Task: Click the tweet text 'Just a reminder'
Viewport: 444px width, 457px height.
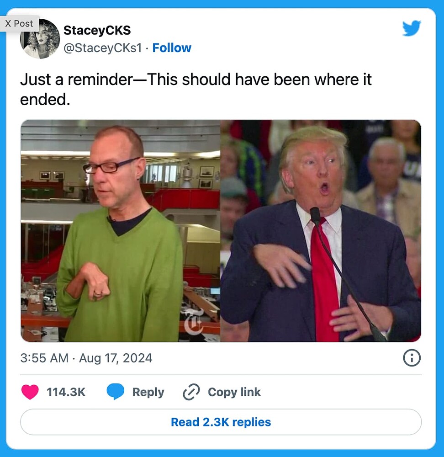Action: coord(76,79)
